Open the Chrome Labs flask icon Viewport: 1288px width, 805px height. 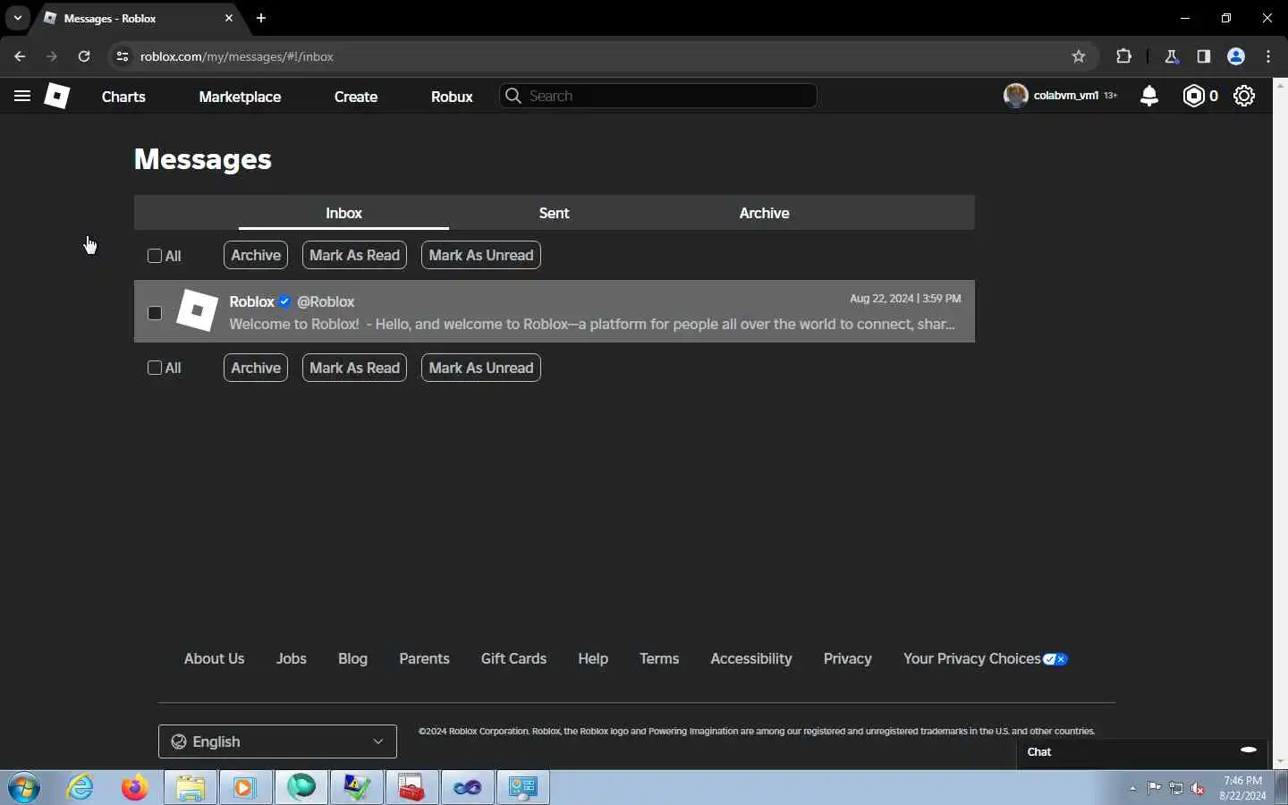(x=1172, y=56)
